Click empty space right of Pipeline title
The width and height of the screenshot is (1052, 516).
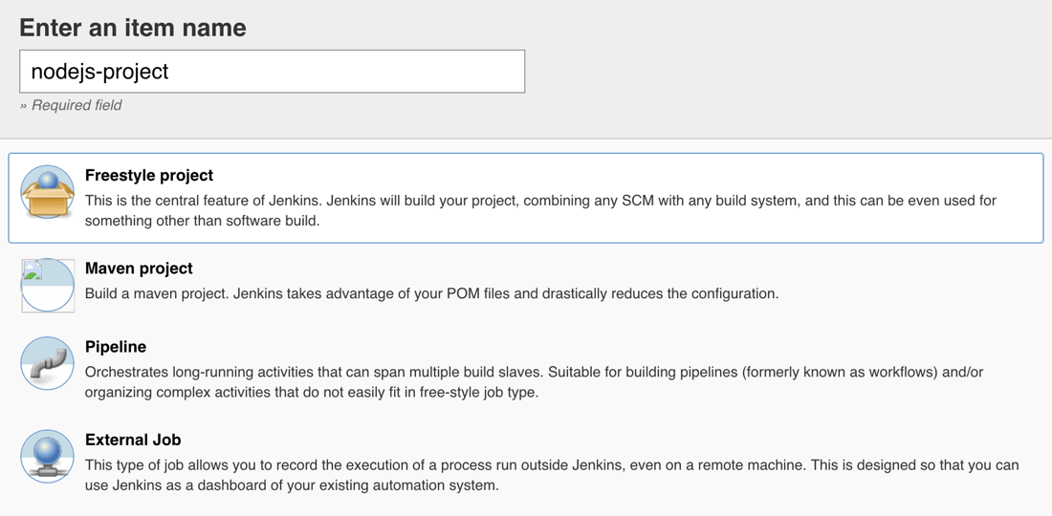click(574, 347)
